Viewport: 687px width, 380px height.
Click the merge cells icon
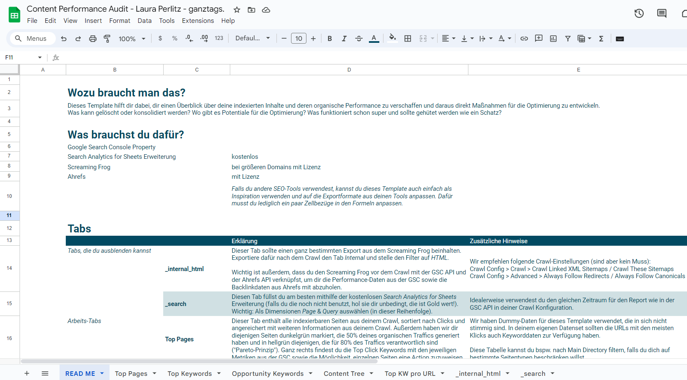point(423,38)
